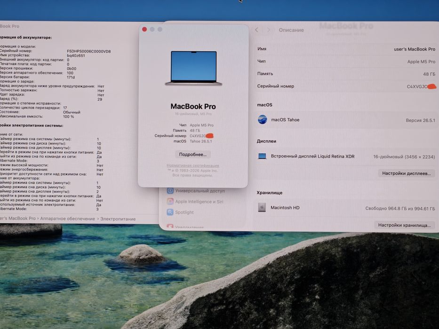Click the Универсальный доступ sidebar icon

pyautogui.click(x=170, y=191)
